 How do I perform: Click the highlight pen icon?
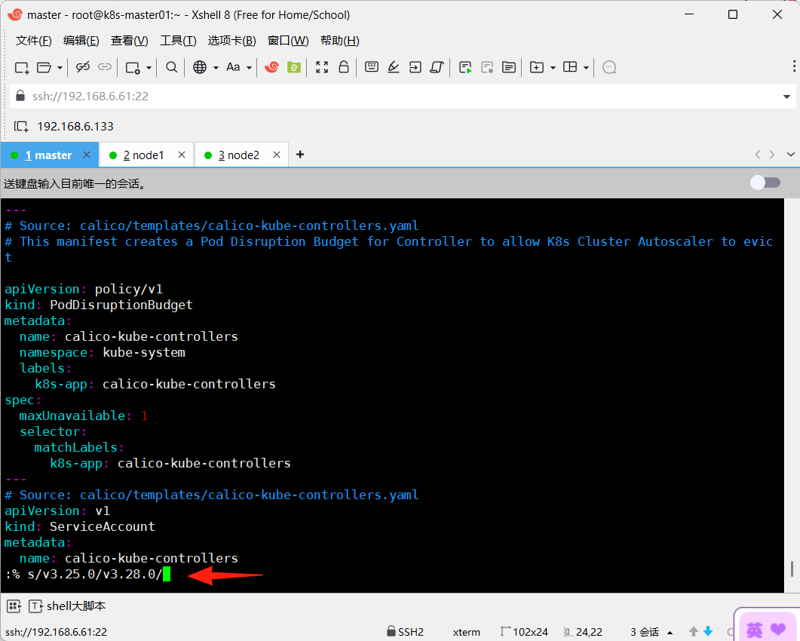394,67
